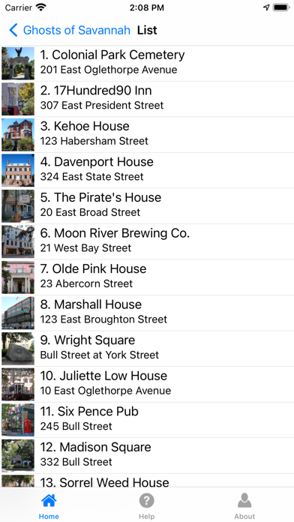Select The Pirate's House entry
Viewport: 294px width, 522px height.
point(147,205)
